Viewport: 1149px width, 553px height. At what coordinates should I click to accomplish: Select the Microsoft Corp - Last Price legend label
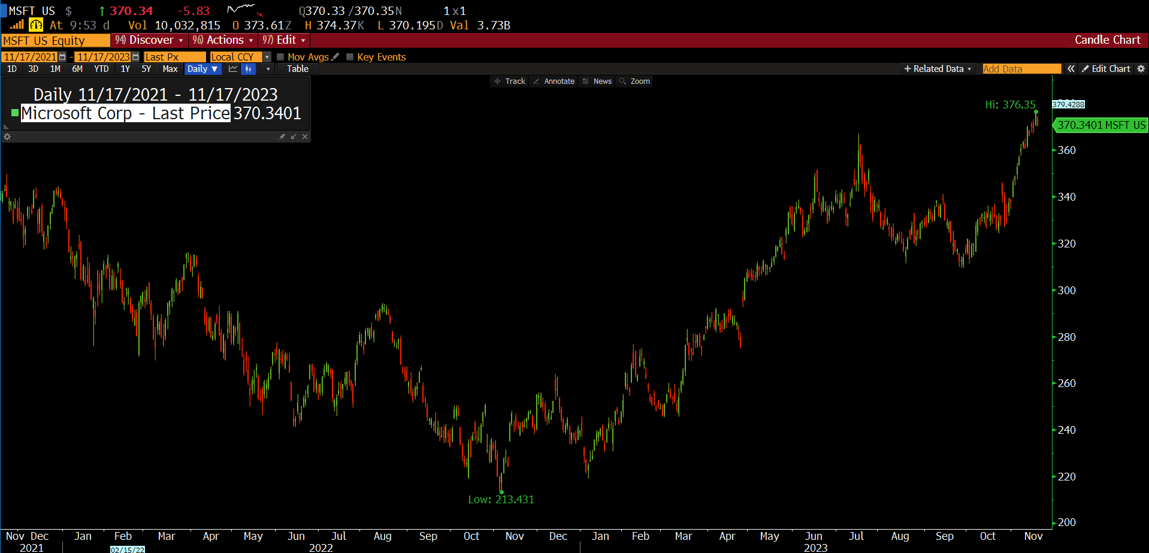tap(126, 113)
